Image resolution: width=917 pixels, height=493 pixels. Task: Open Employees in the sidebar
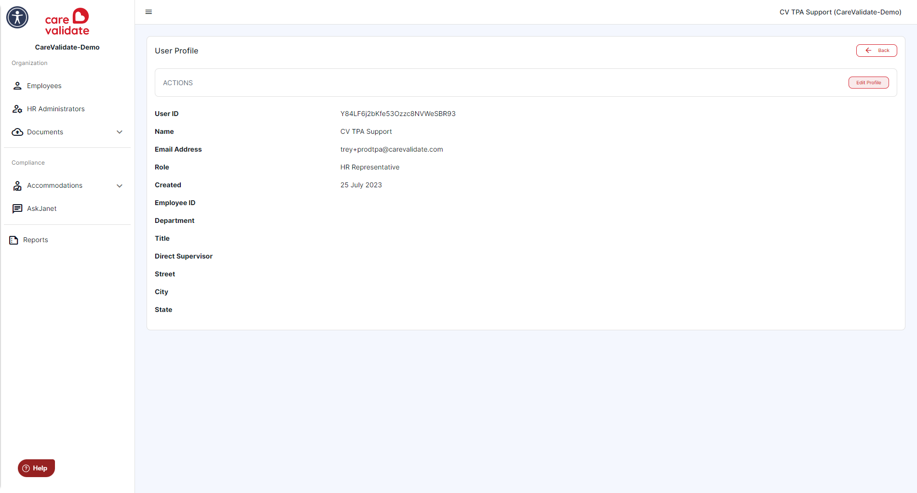44,86
